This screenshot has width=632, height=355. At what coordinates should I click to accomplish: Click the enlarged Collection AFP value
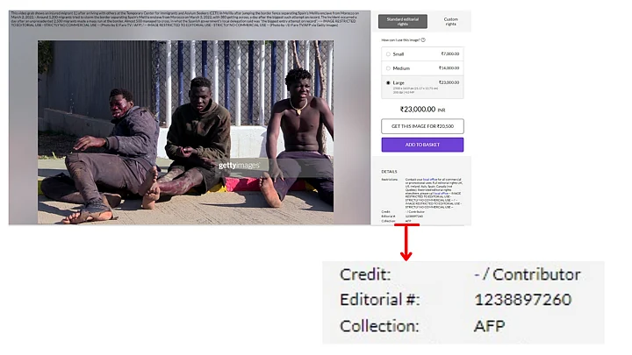click(489, 325)
